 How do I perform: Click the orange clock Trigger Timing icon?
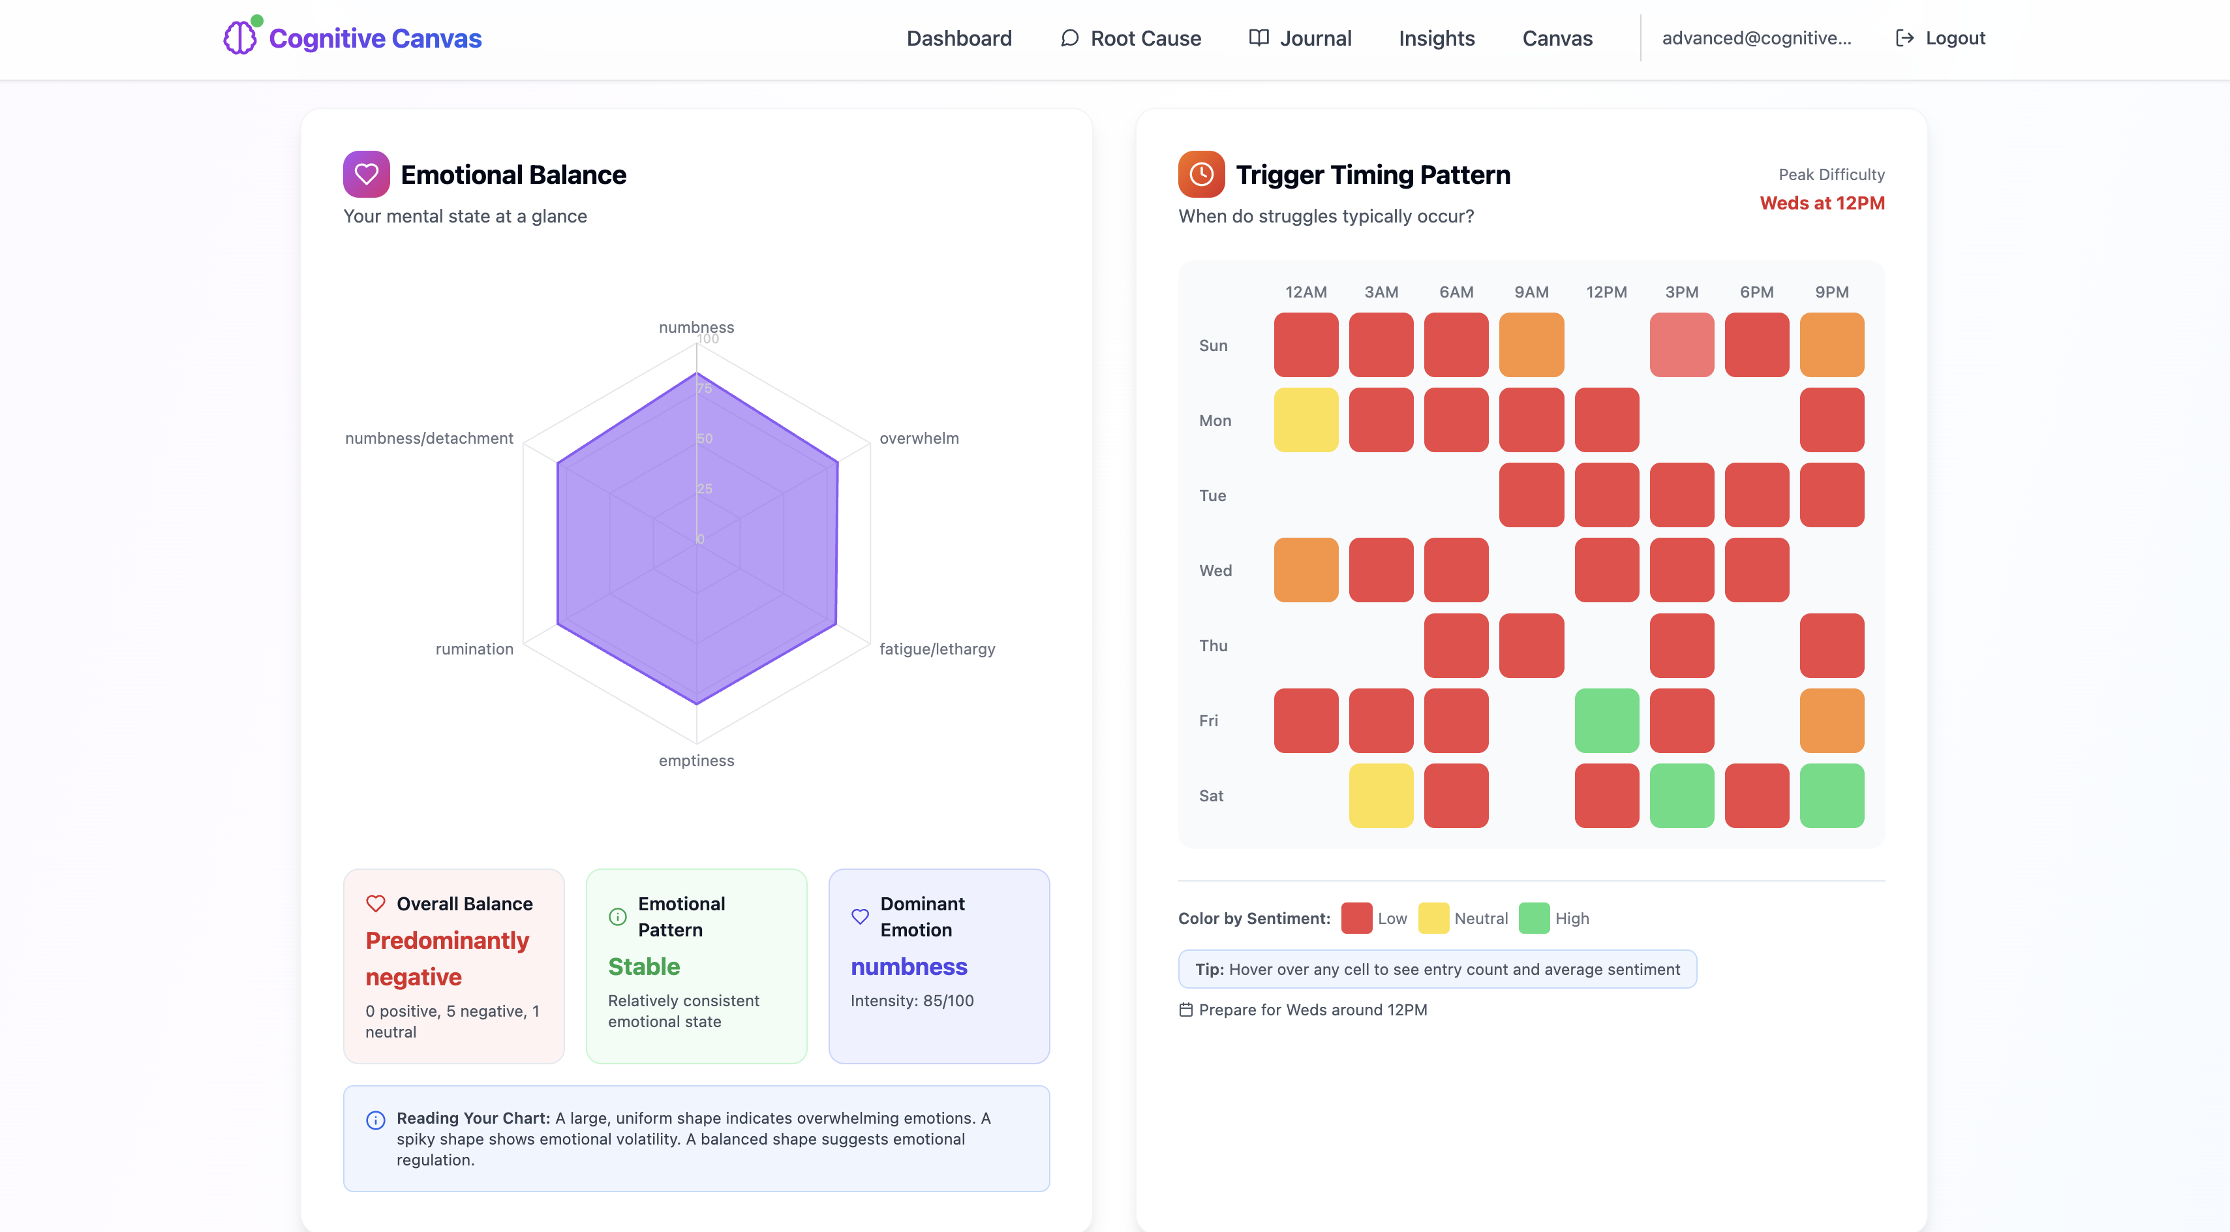point(1200,174)
